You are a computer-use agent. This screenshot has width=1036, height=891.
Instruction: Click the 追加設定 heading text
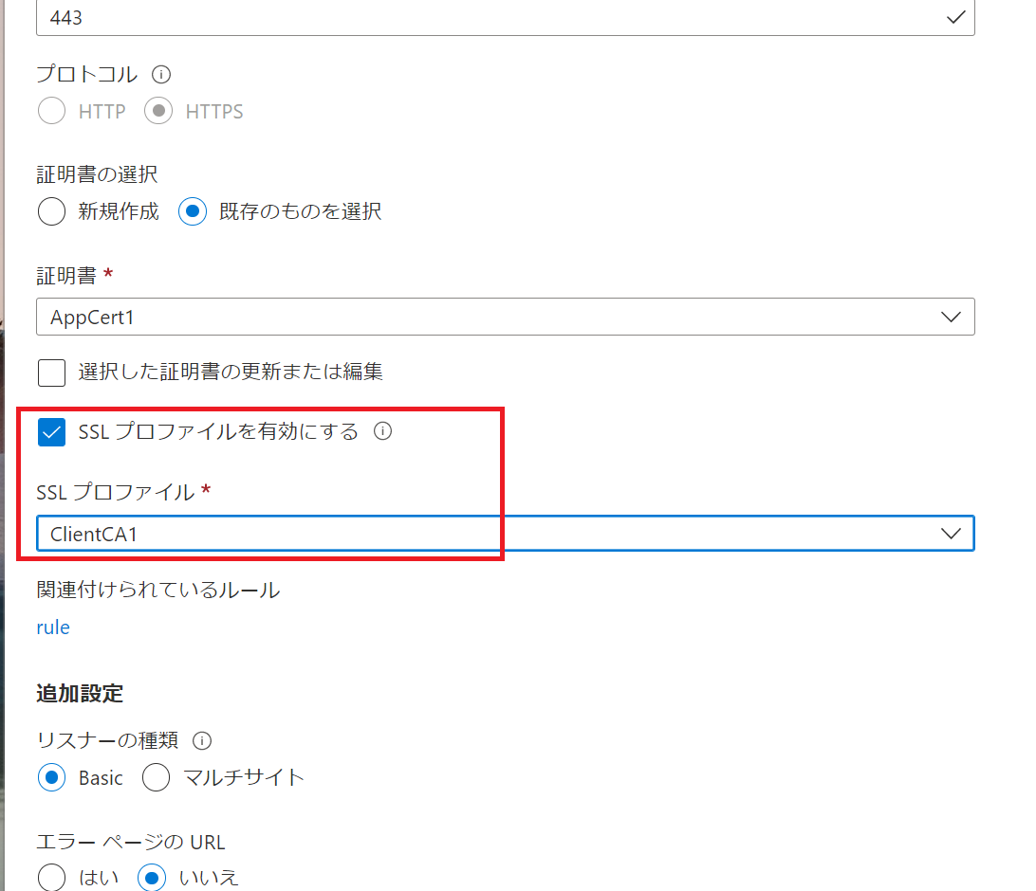click(x=80, y=693)
